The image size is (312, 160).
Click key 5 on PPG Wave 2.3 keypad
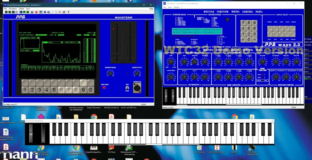(249, 28)
